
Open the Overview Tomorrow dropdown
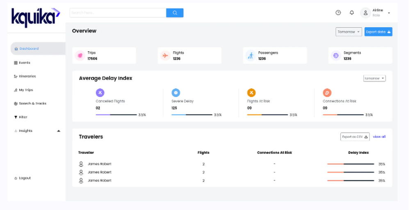pyautogui.click(x=348, y=32)
